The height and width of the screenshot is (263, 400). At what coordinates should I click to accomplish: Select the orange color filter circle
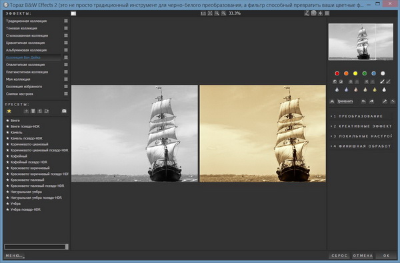point(346,73)
